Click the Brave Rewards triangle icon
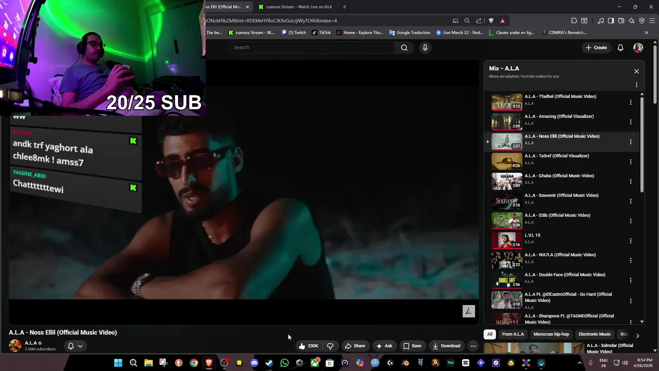The width and height of the screenshot is (659, 371). 502,21
